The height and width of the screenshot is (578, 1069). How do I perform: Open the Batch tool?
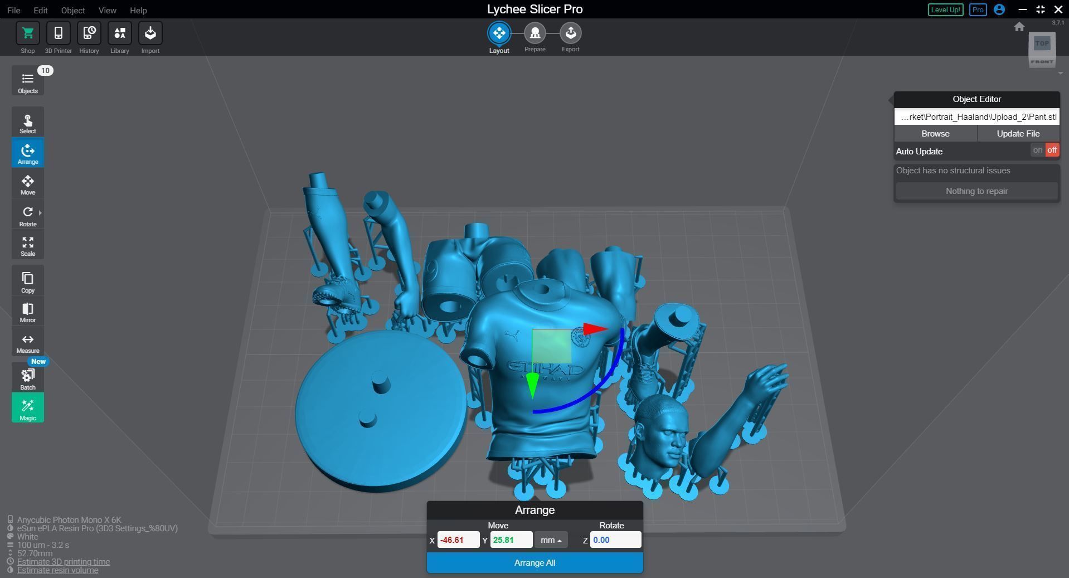27,378
